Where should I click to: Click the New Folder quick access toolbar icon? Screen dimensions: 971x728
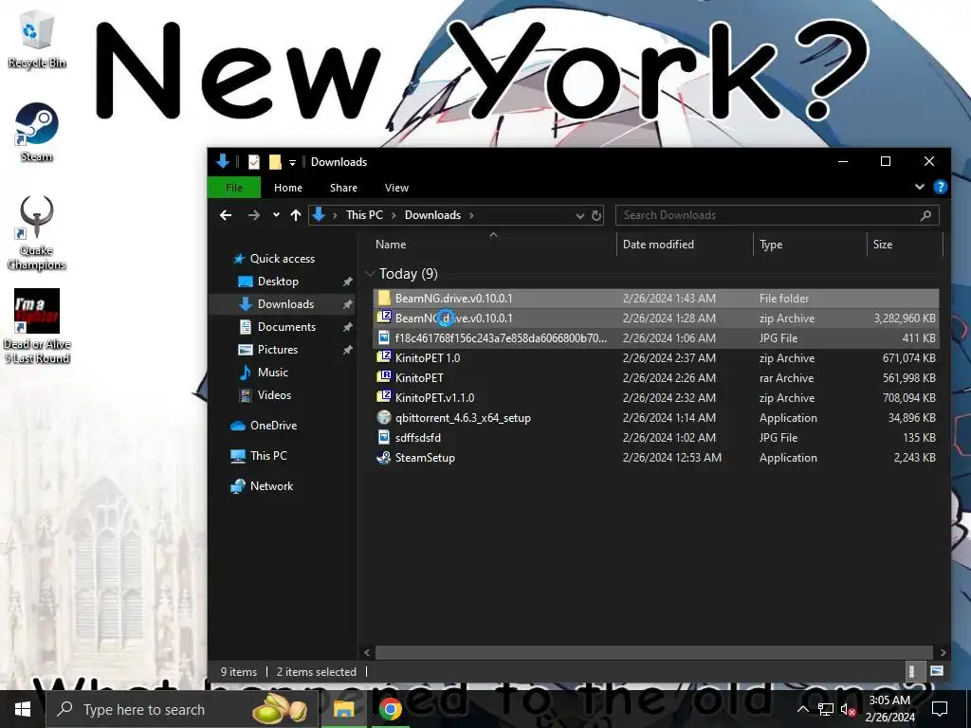click(275, 162)
